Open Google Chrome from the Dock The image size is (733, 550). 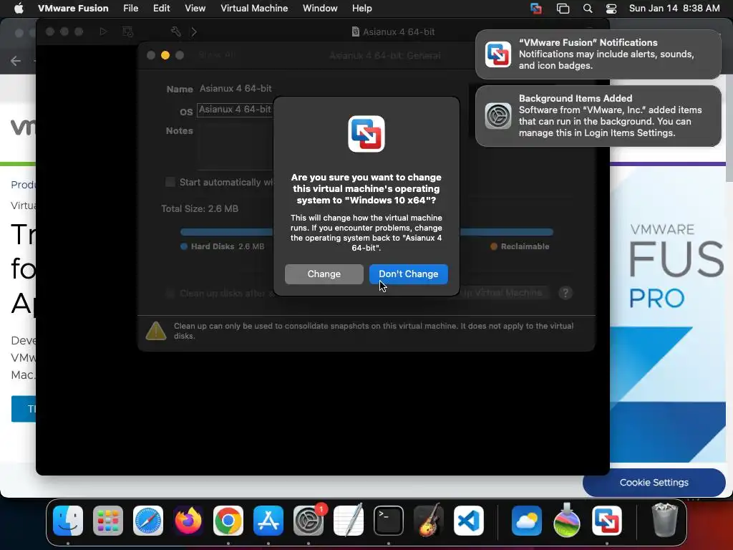[228, 521]
